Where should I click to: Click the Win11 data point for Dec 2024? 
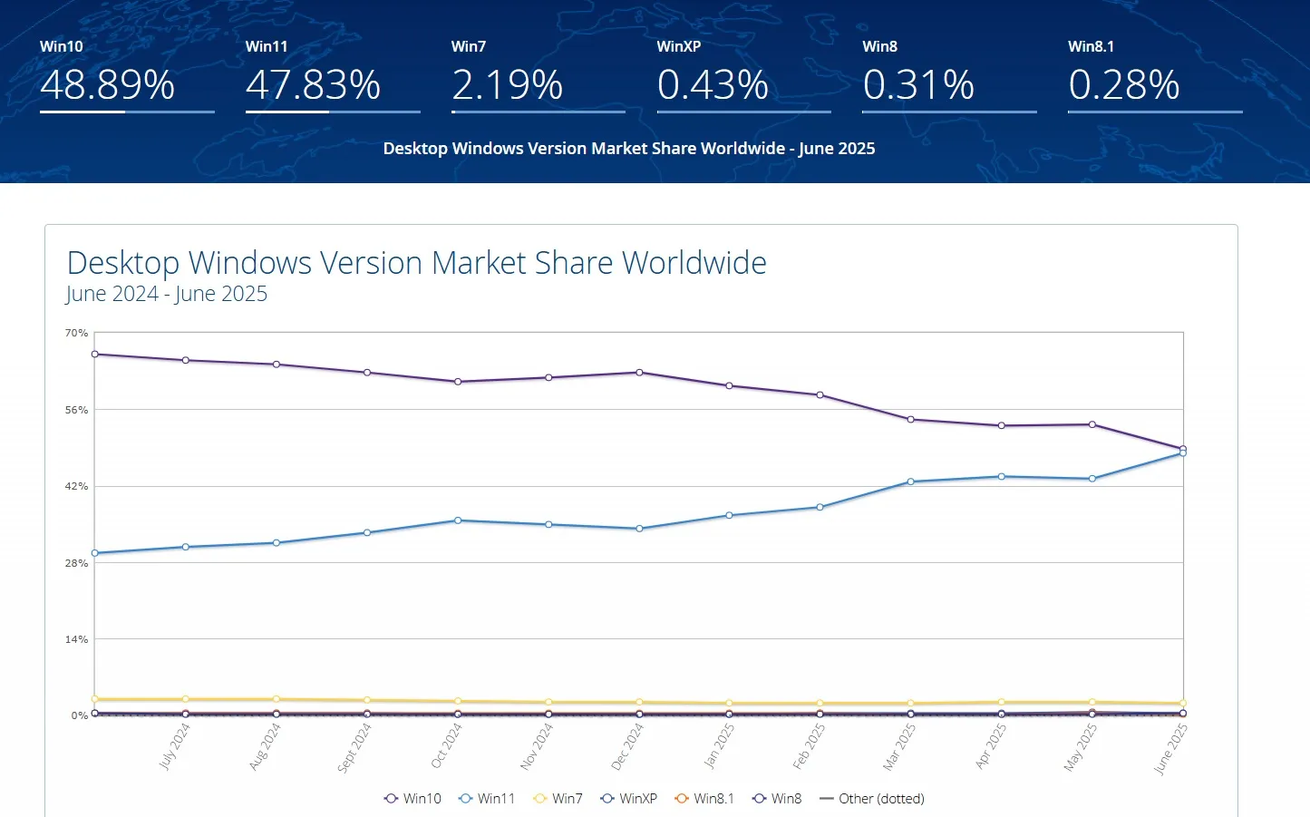[x=639, y=529]
